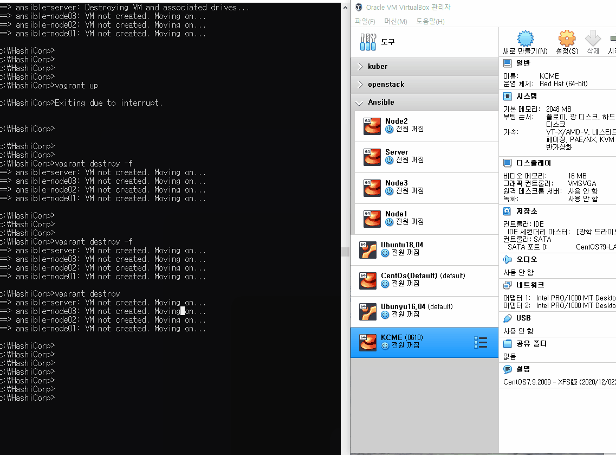Screen dimensions: 616x455
Task: Select the Tools (도구) icon entry
Action: [x=368, y=42]
